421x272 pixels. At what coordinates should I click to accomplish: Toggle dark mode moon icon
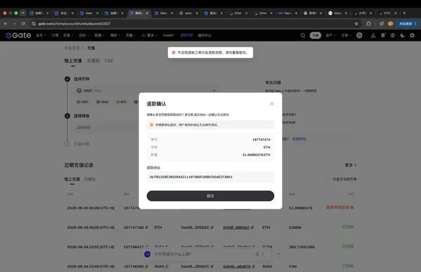[x=402, y=35]
